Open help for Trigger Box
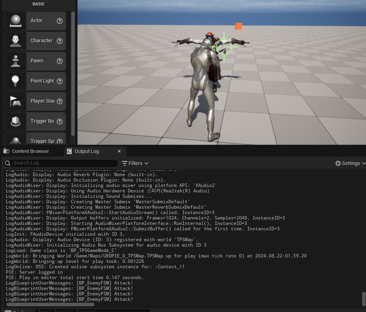Image resolution: width=366 pixels, height=312 pixels. coord(60,121)
